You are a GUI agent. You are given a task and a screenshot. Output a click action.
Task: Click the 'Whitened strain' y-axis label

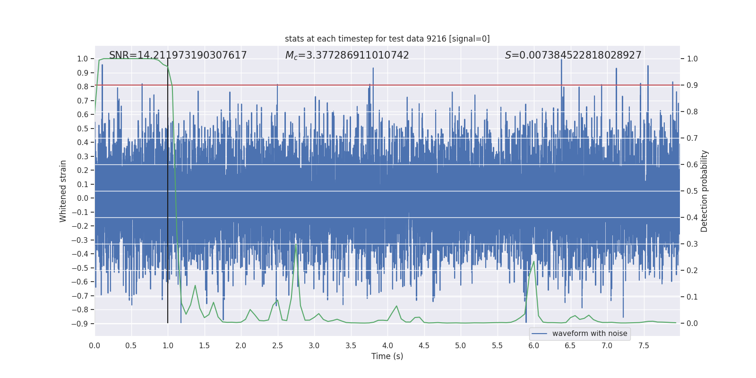coord(63,191)
